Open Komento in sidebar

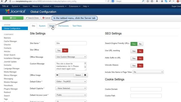(8, 65)
